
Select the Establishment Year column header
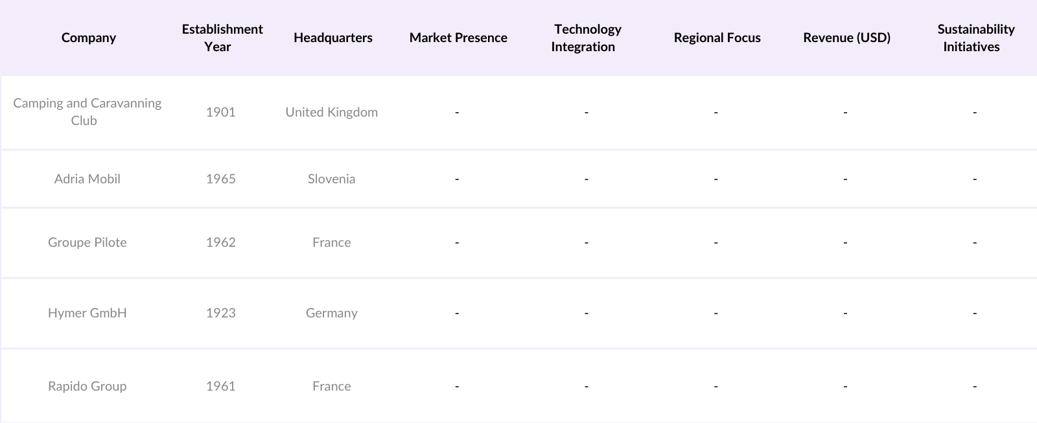tap(222, 38)
